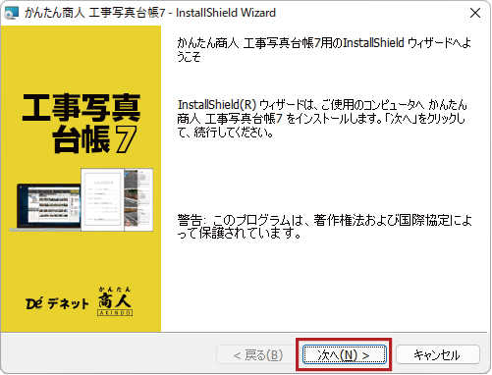
Task: Click the installer icon in the title bar
Action: (x=11, y=13)
